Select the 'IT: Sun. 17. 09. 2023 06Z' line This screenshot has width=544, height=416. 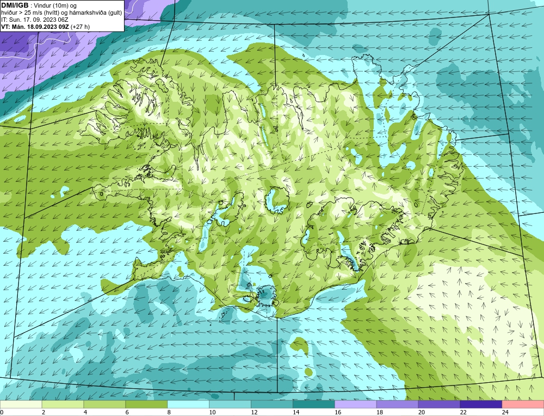35,20
